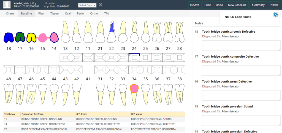Close the No ICD Code Found notification
Viewport: 282px width, 133px height.
(275, 15)
